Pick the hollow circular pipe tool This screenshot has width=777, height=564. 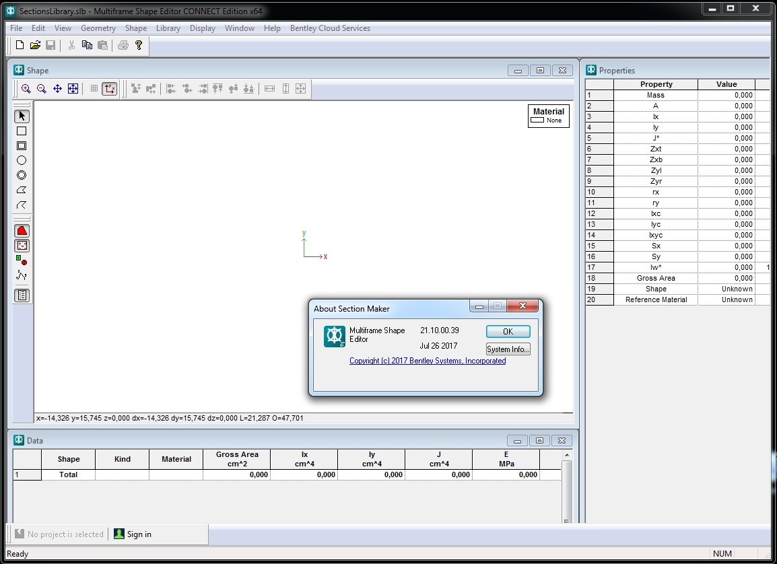point(22,175)
